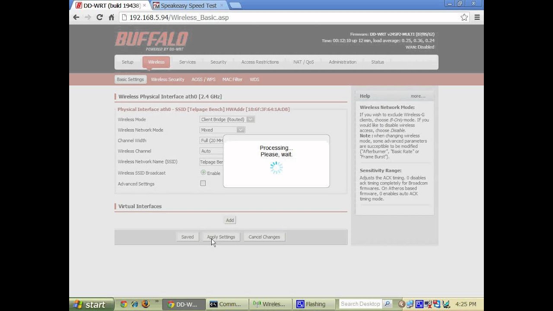The image size is (553, 311).
Task: Click the 'Wireless Network Mode:' help heading
Action: [387, 107]
